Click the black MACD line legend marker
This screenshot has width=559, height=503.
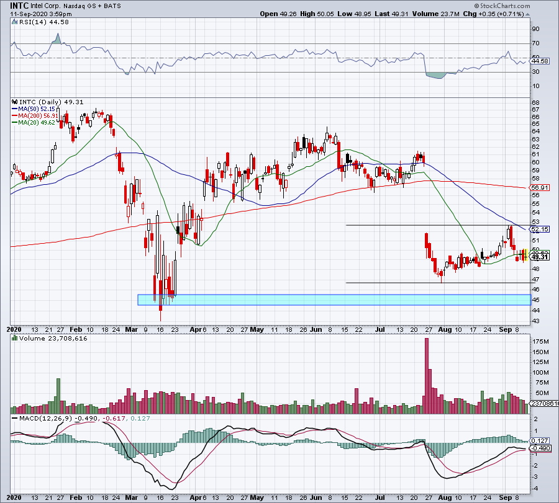[14, 418]
